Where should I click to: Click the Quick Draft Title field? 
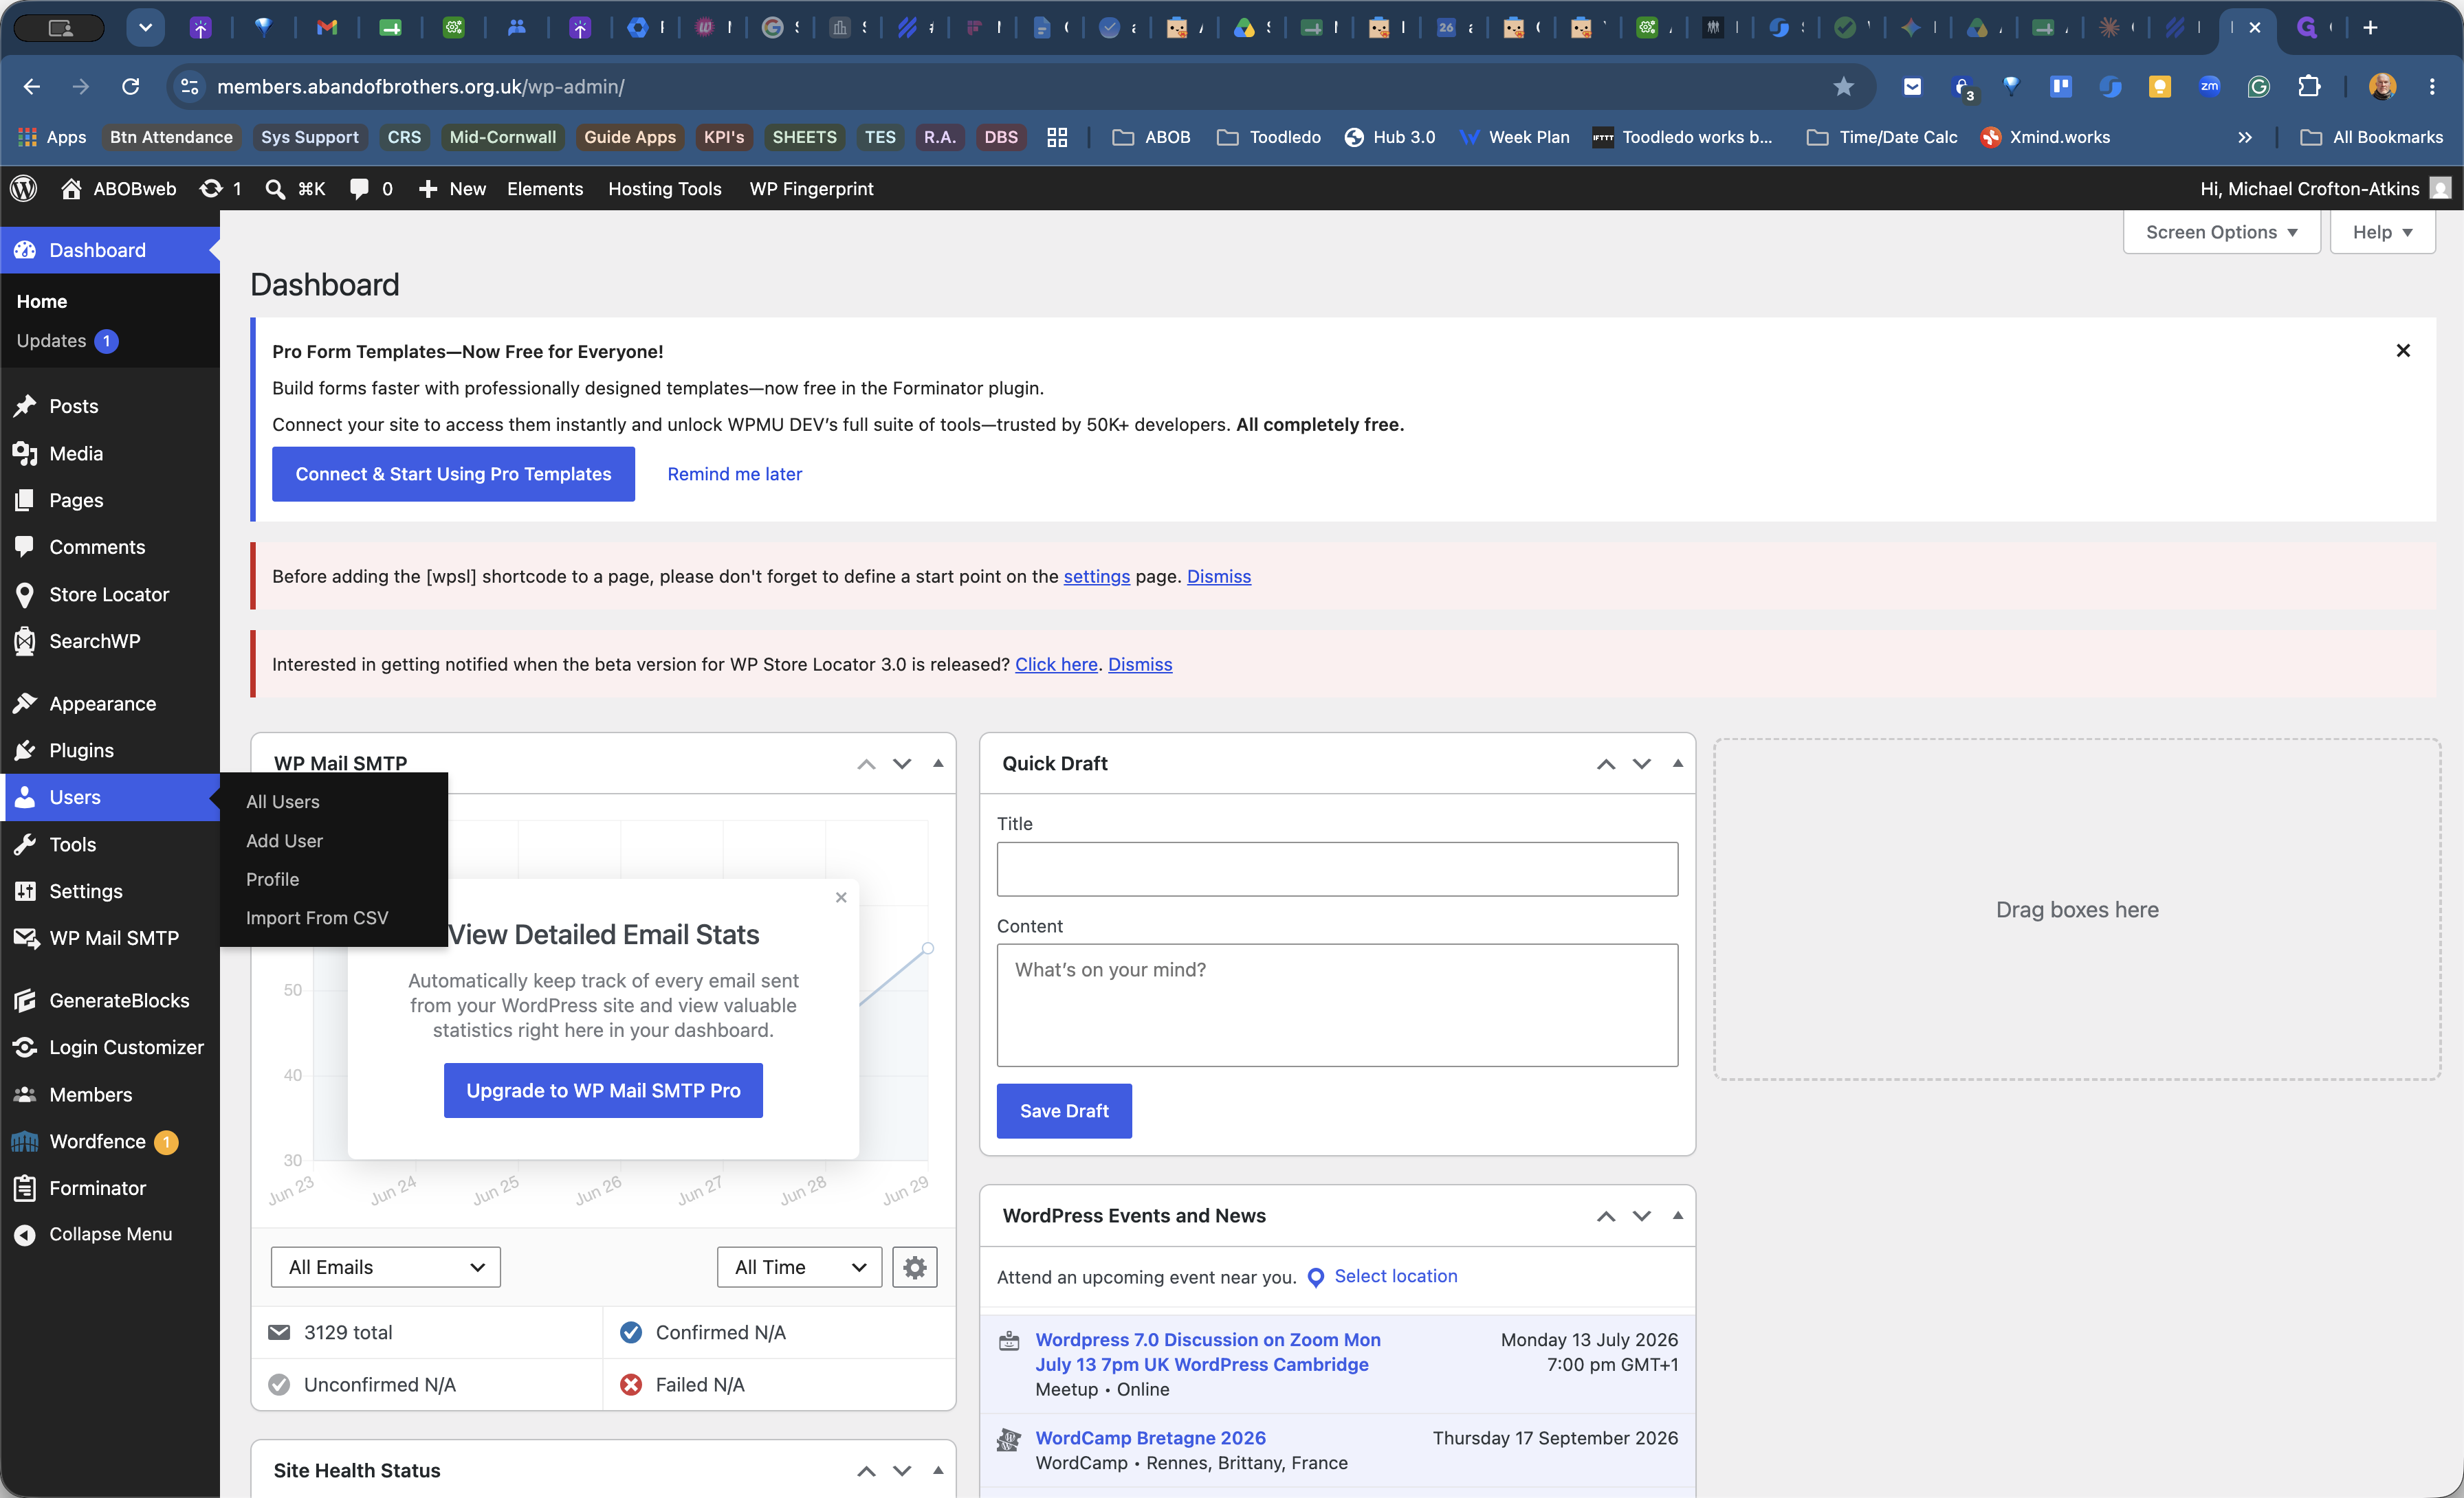[1337, 869]
